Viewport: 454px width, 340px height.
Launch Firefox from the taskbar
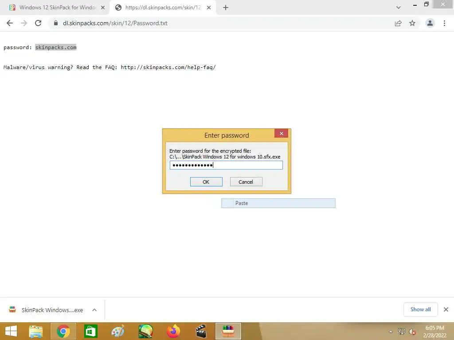tap(173, 331)
